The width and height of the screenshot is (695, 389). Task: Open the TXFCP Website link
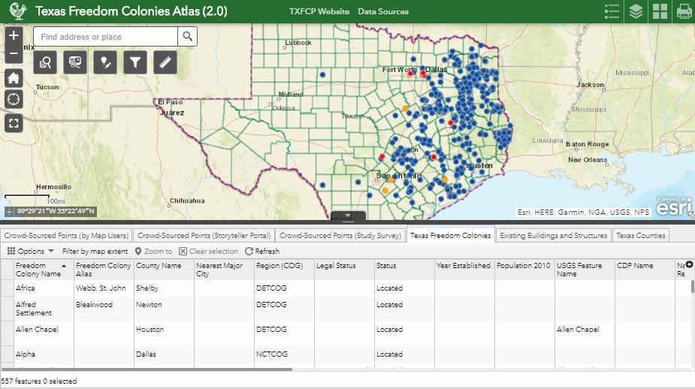pyautogui.click(x=319, y=11)
